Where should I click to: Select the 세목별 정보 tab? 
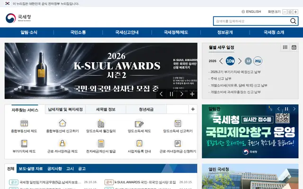coord(106,109)
